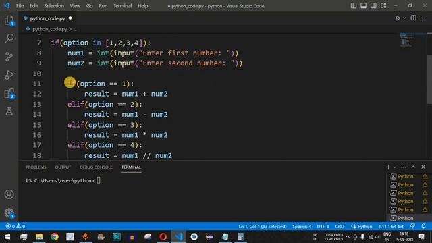Image resolution: width=432 pixels, height=243 pixels.
Task: Toggle the secondary side bar visibility
Action: 373,6
